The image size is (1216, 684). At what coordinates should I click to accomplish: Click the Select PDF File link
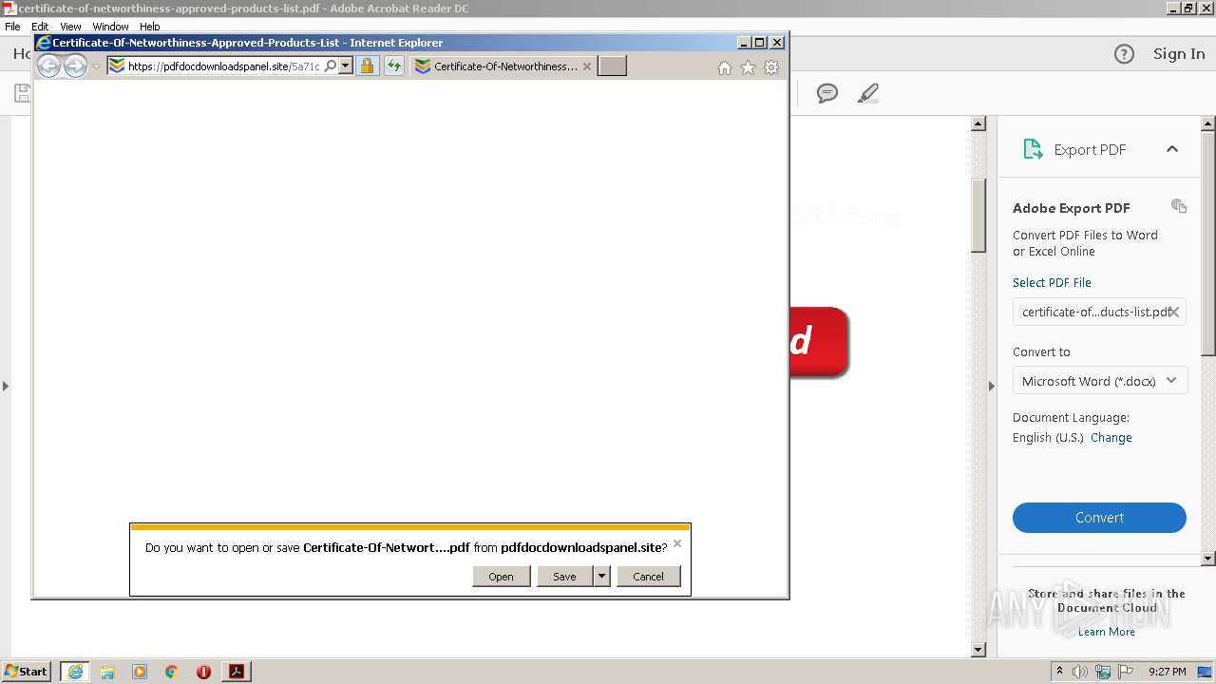tap(1052, 282)
